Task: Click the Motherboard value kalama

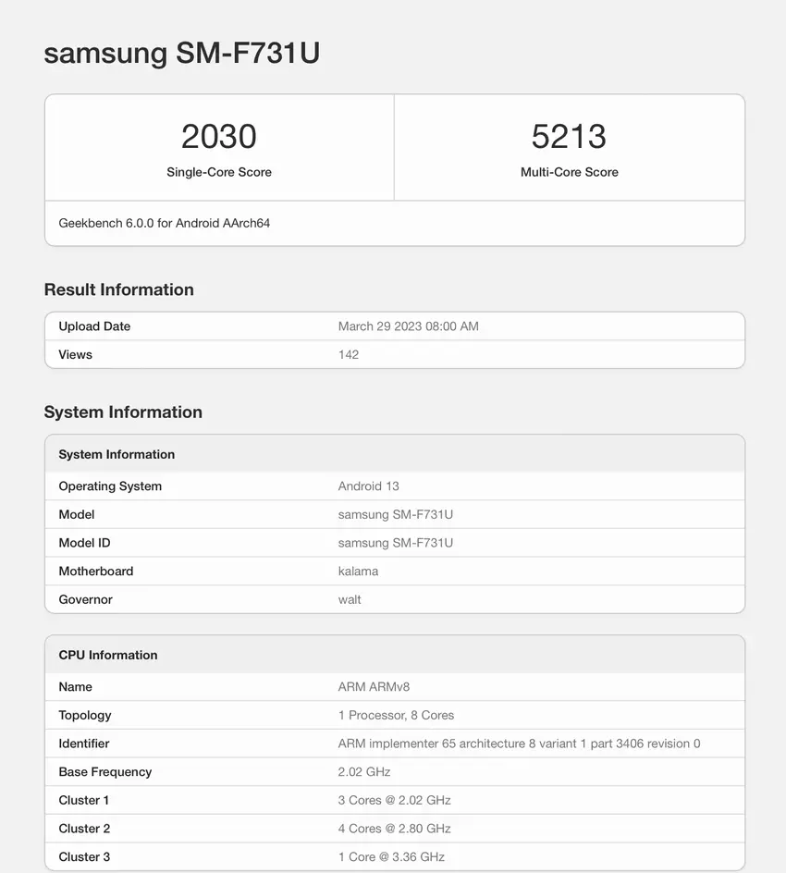Action: click(x=358, y=572)
